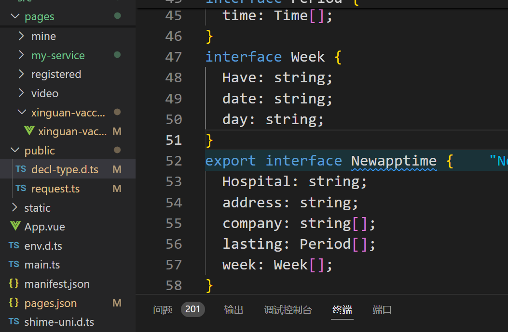The image size is (508, 332).
Task: Click the TS icon of env.d.ts
Action: 14,246
